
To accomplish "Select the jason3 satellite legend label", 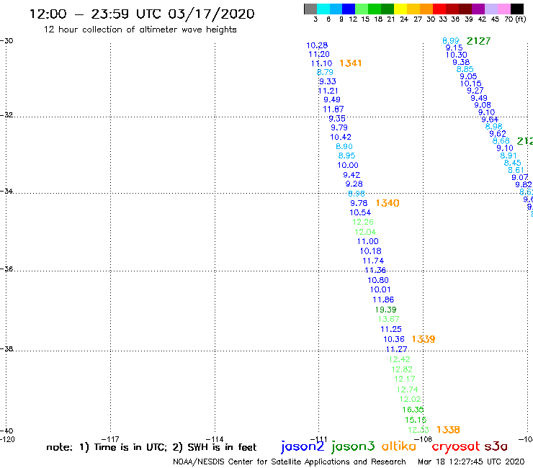I will click(x=353, y=446).
